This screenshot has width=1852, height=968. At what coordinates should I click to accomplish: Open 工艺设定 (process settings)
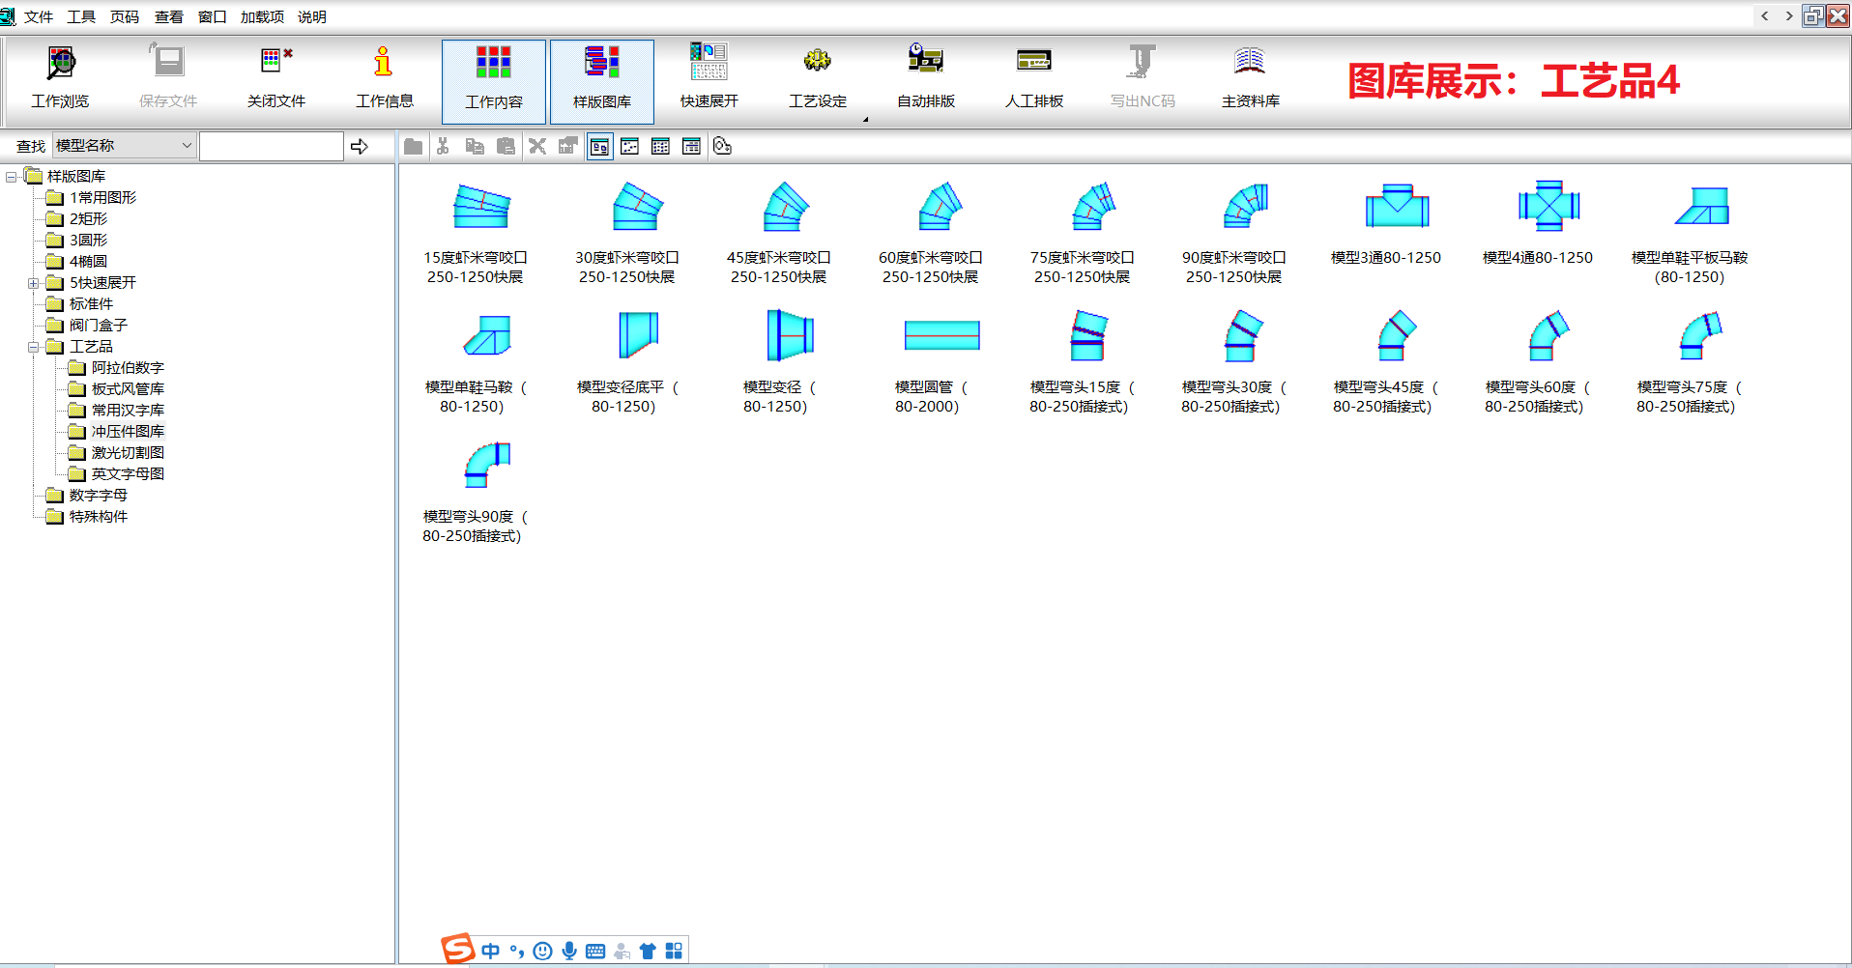point(817,79)
